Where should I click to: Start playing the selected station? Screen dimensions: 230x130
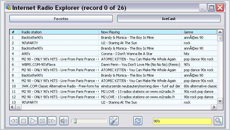click(33, 121)
